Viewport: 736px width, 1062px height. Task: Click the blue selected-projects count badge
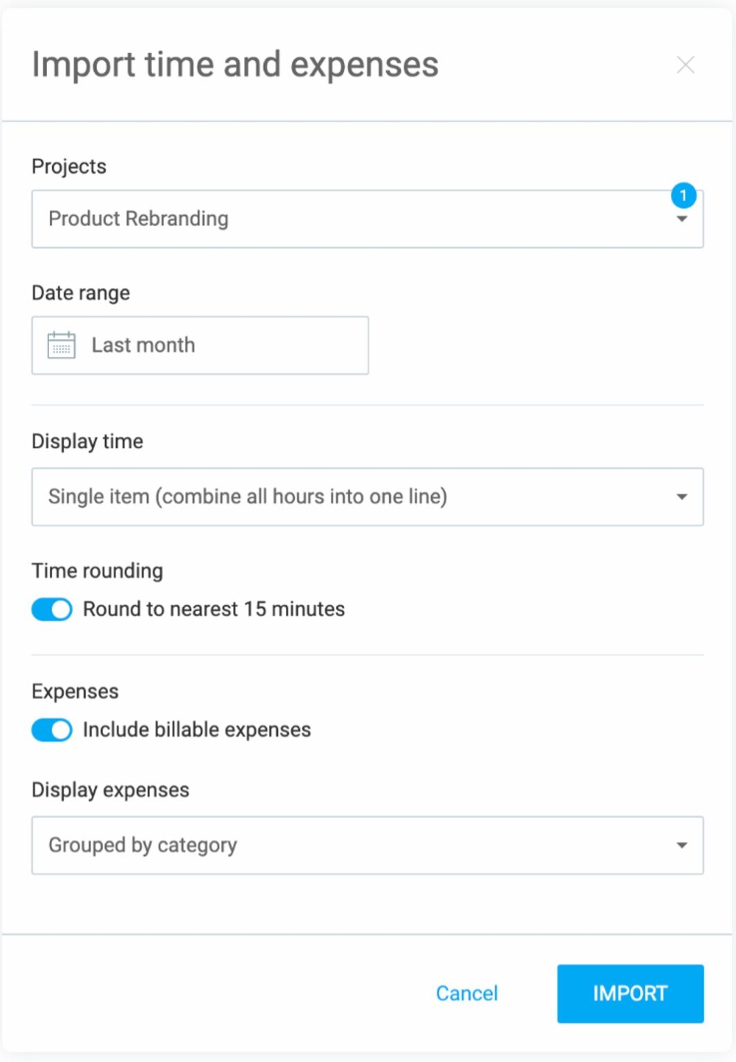(683, 196)
